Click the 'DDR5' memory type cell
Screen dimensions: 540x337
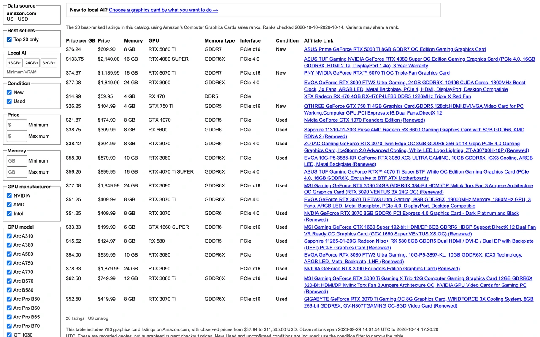211,96
